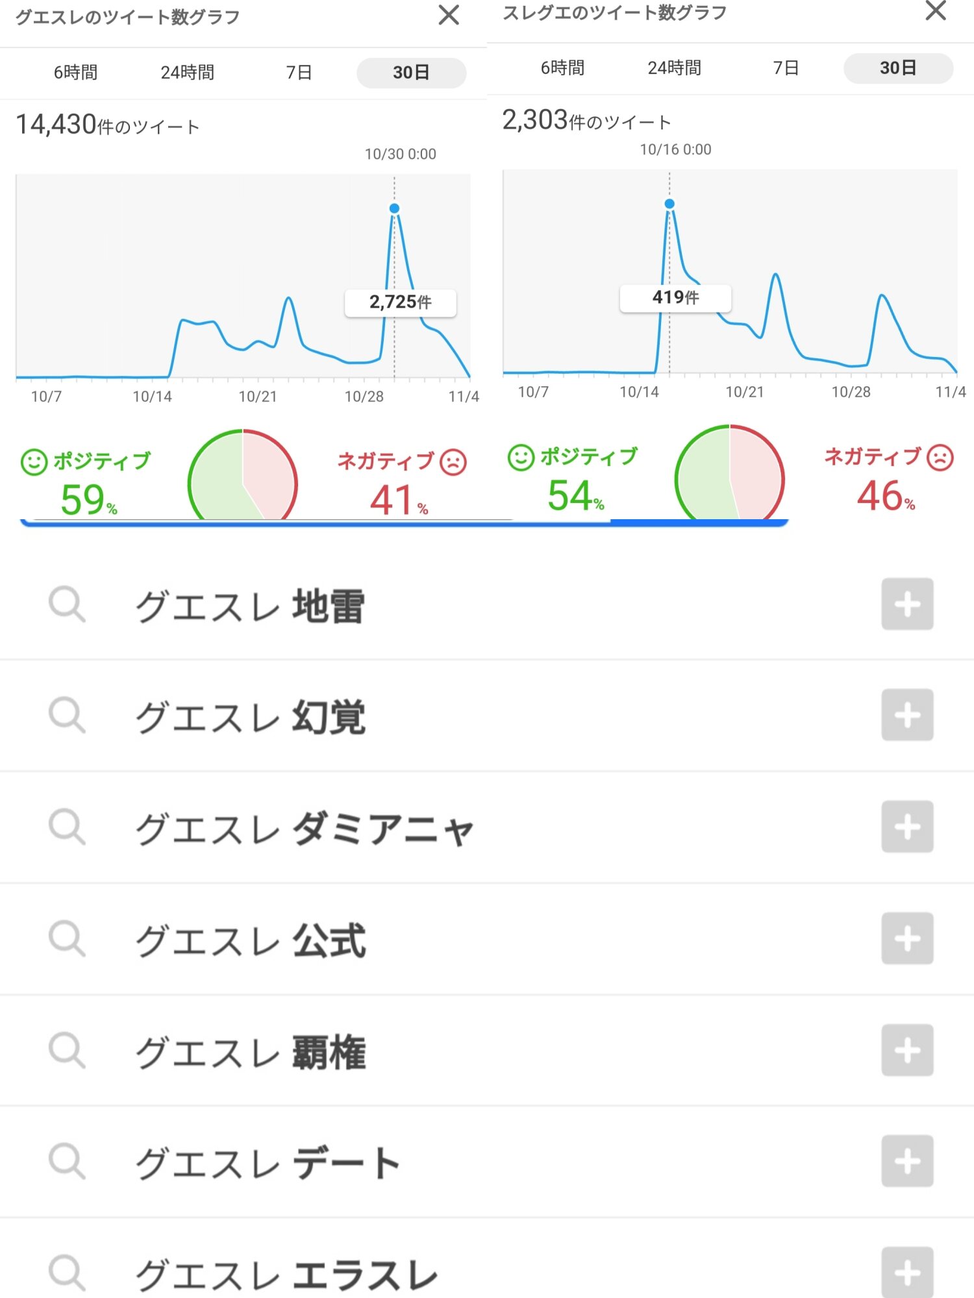
Task: Select 30日 tab on スレグエ graph
Action: (x=897, y=67)
